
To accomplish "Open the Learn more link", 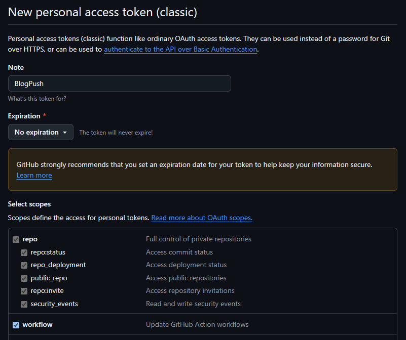I will pos(34,176).
